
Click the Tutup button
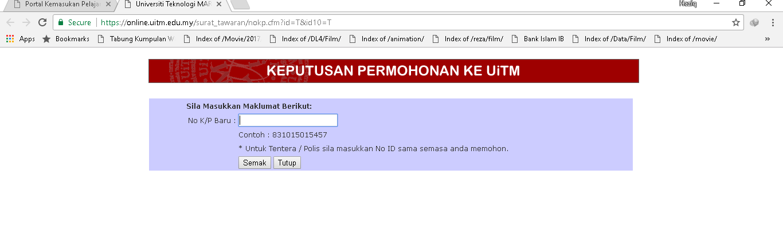click(287, 163)
